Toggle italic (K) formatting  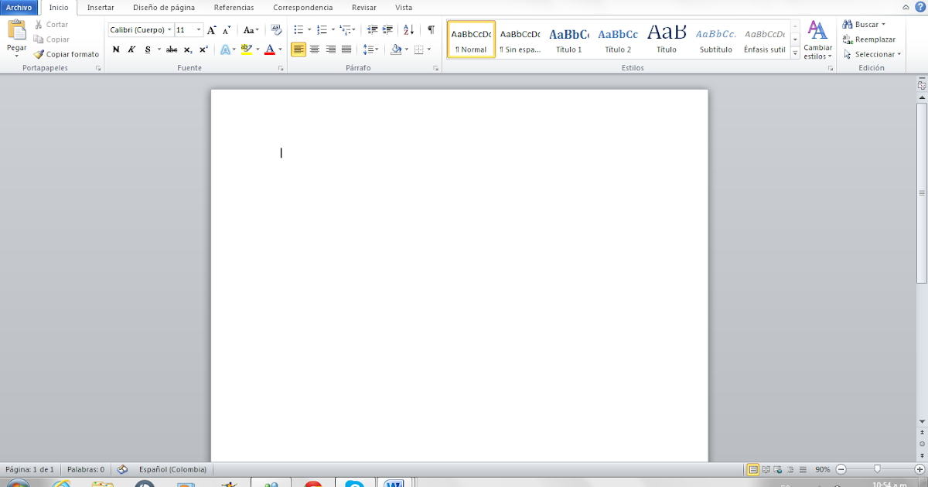(131, 49)
